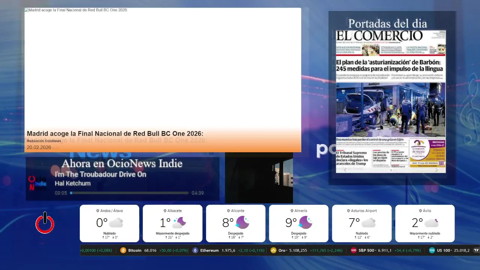Click the cloud icon on Araba / Álava card
This screenshot has width=480, height=270.
[x=116, y=223]
